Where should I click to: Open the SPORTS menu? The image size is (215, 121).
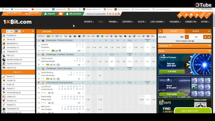pos(89,22)
